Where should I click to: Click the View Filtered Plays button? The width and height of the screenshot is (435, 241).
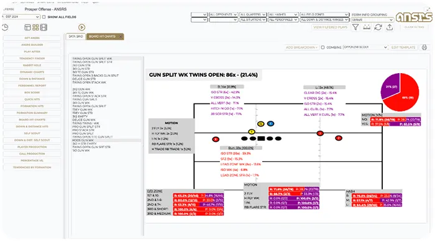[330, 27]
